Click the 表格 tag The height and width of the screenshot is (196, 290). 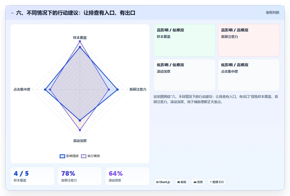click(182, 182)
